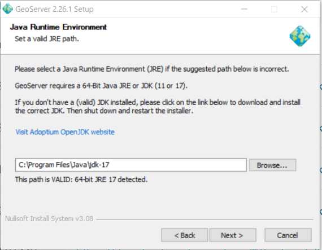The image size is (322, 250).
Task: Click the 'If you don't have a (valid) JDK' paragraph
Action: 158,107
